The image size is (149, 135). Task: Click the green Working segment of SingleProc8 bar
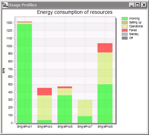(105, 103)
